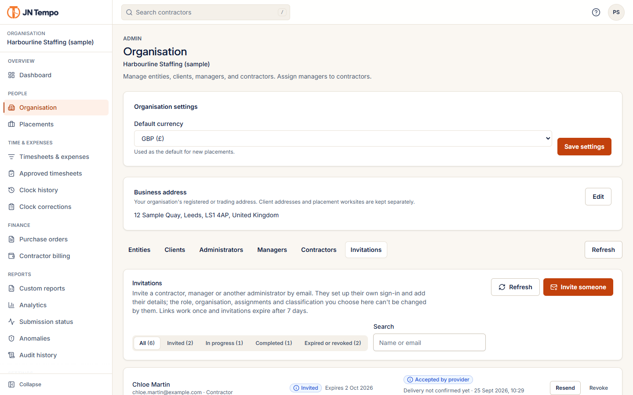This screenshot has height=395, width=633.
Task: Click Invite someone button
Action: 578,287
